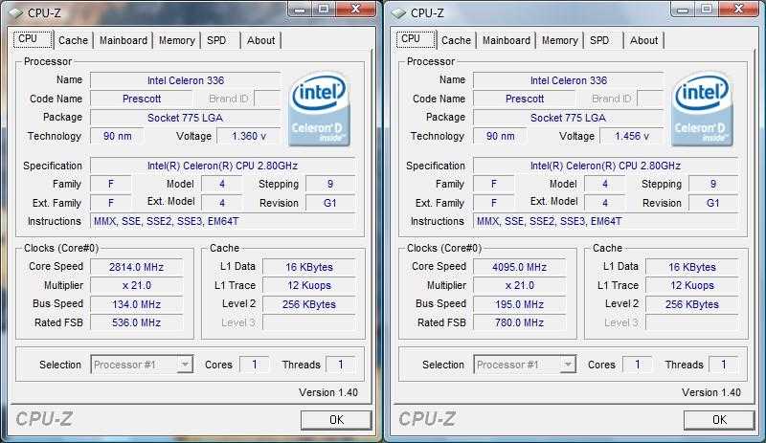The image size is (766, 443).
Task: Click the 4095.0 MHz core speed value
Action: tap(519, 267)
